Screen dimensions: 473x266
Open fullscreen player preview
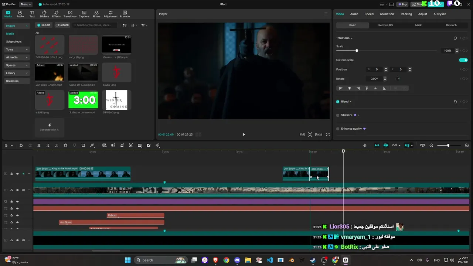(328, 134)
